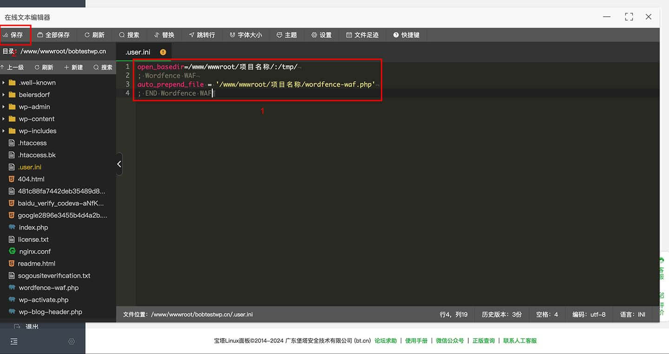Open editor 设置 settings
Image resolution: width=669 pixels, height=354 pixels.
pyautogui.click(x=321, y=35)
